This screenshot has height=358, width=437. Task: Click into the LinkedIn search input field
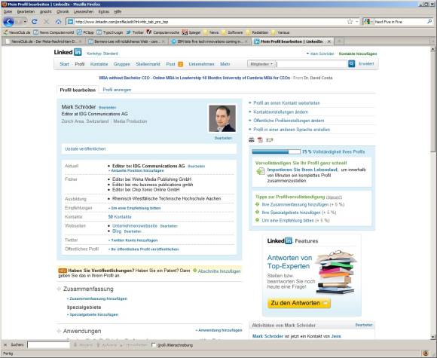tap(312, 64)
